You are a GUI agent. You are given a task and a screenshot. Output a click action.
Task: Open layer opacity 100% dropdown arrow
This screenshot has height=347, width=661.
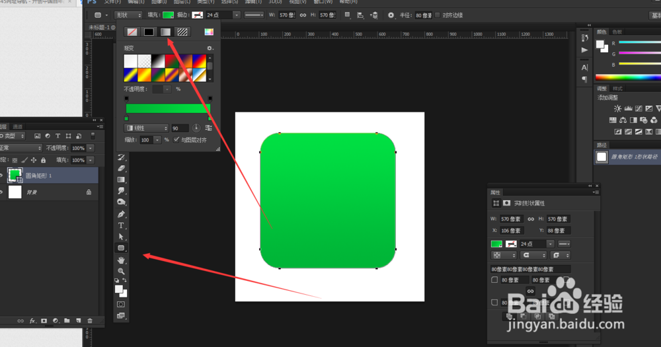click(91, 148)
